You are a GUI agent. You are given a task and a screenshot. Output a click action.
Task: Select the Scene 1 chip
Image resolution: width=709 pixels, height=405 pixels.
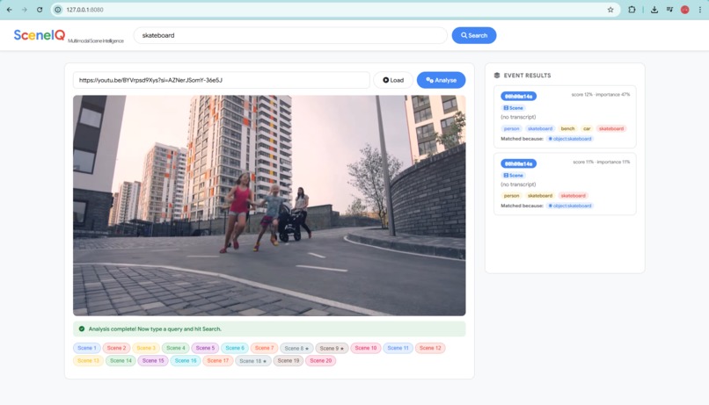(86, 348)
